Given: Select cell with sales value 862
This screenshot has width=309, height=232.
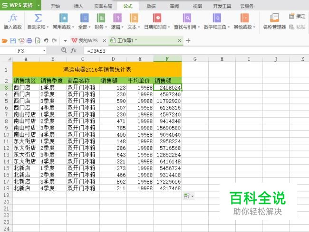Looking at the screenshot, I should [113, 182].
